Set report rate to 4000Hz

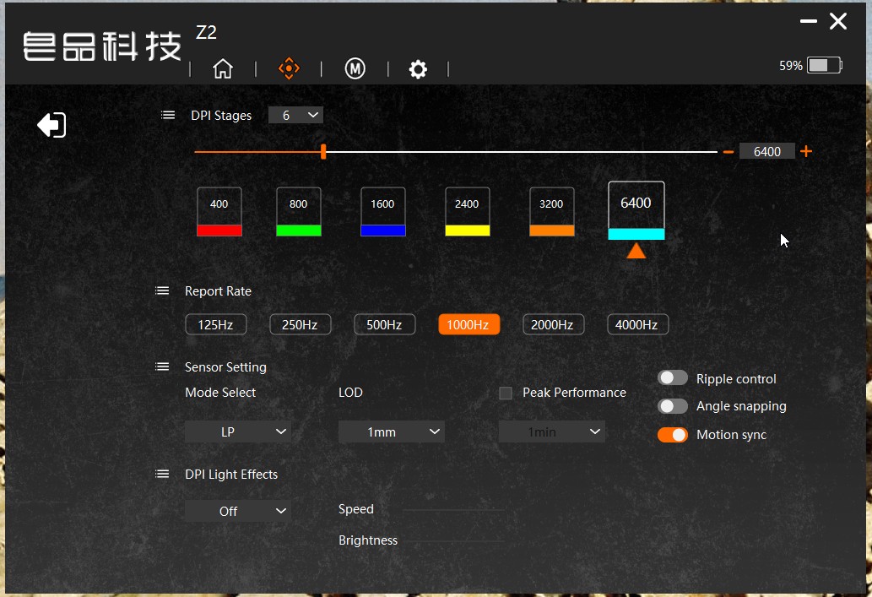pos(638,324)
